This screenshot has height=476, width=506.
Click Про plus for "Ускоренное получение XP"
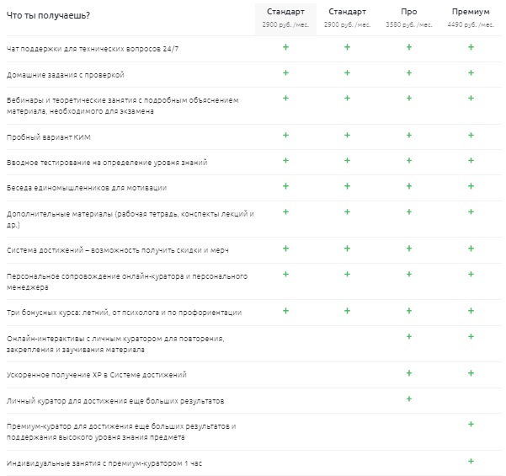click(x=410, y=372)
